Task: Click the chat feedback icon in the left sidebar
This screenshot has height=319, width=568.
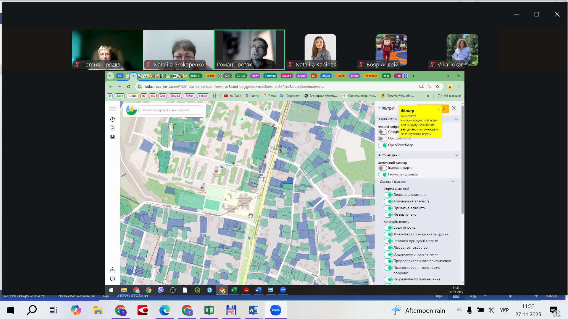Action: point(112,279)
